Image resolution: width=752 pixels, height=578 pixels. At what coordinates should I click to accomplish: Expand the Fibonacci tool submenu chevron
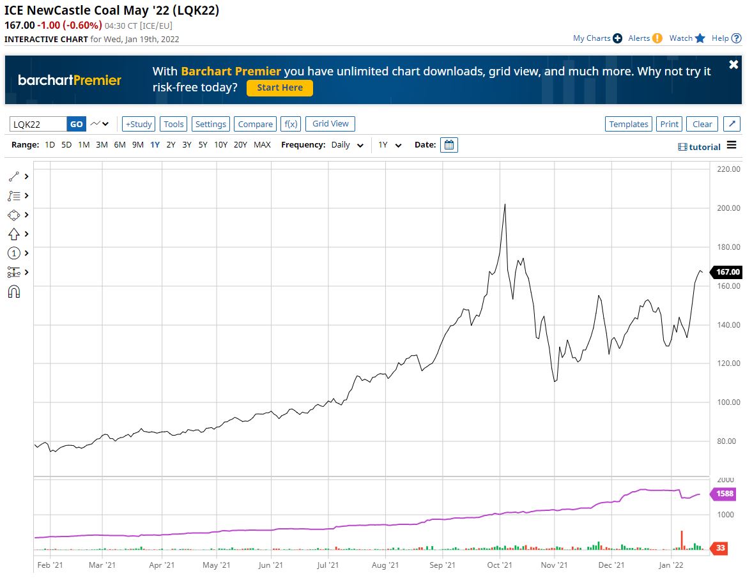[26, 196]
